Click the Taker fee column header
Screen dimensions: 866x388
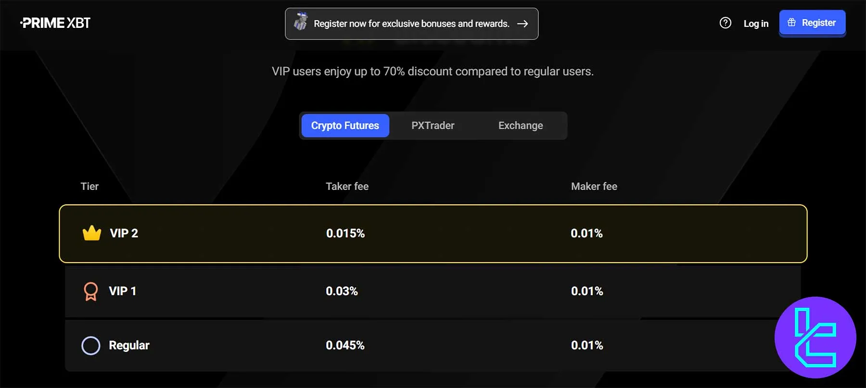click(347, 186)
